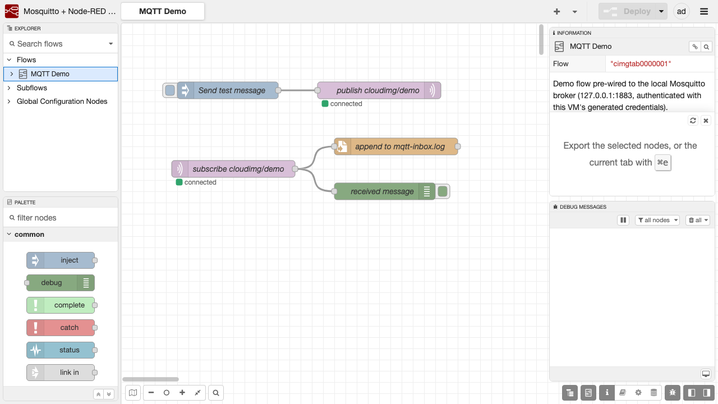
Task: Click the workspace horizontal scrollbar
Action: (x=150, y=379)
